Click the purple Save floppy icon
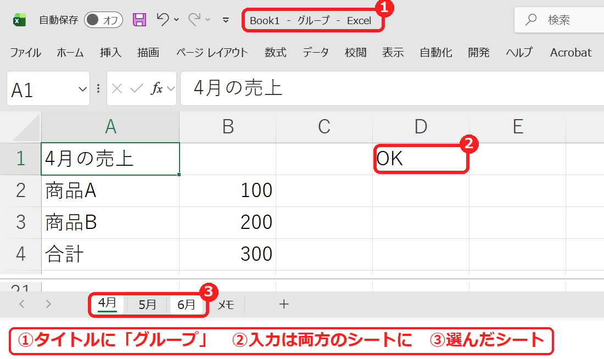 [x=139, y=20]
